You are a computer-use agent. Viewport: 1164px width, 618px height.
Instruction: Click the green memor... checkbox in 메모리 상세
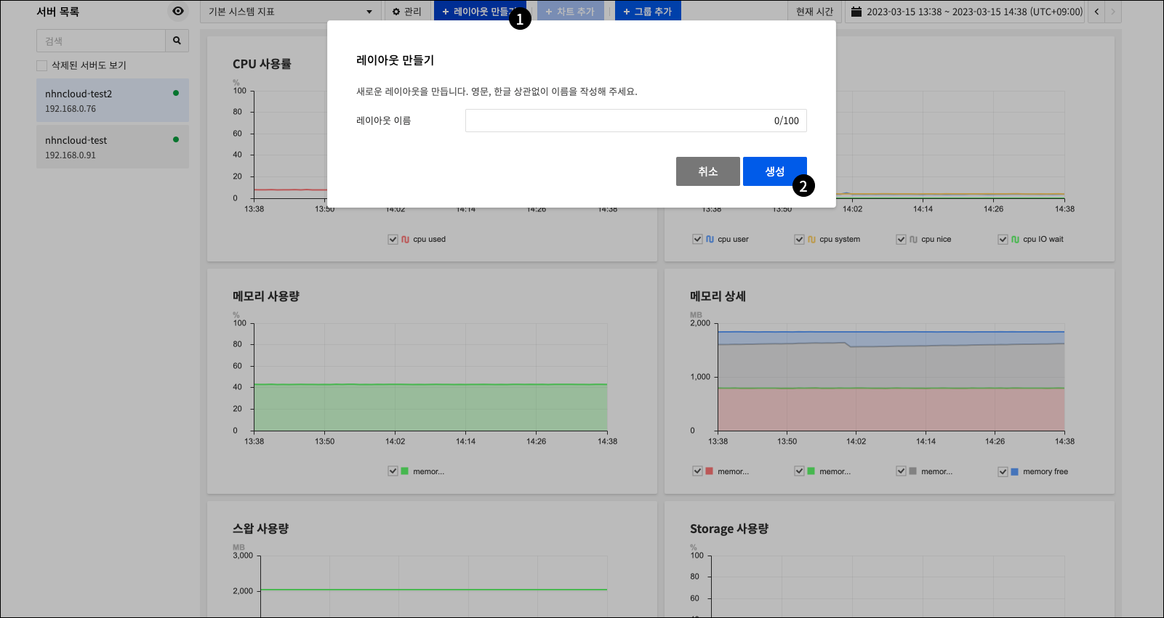coord(799,471)
